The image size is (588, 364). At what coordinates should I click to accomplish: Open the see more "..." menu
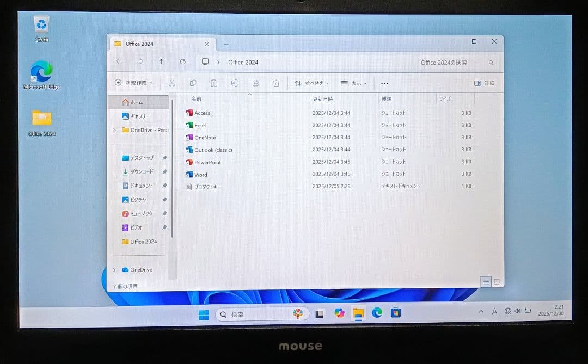coord(384,83)
